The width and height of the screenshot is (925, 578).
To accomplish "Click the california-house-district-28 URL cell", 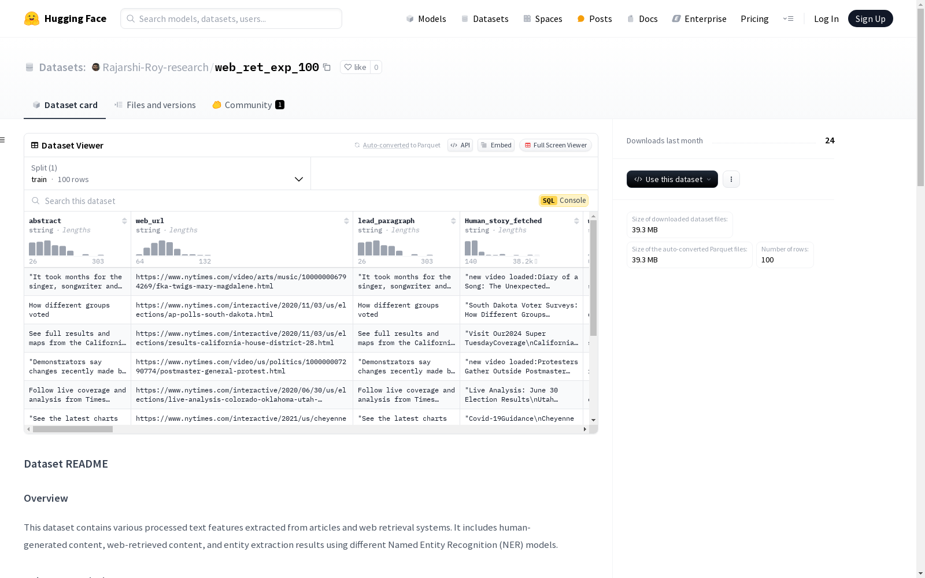I will click(x=242, y=338).
